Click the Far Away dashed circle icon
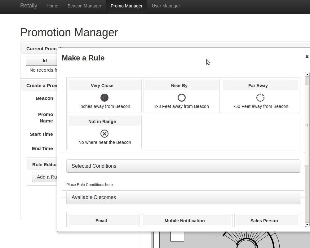The image size is (310, 248). click(260, 98)
